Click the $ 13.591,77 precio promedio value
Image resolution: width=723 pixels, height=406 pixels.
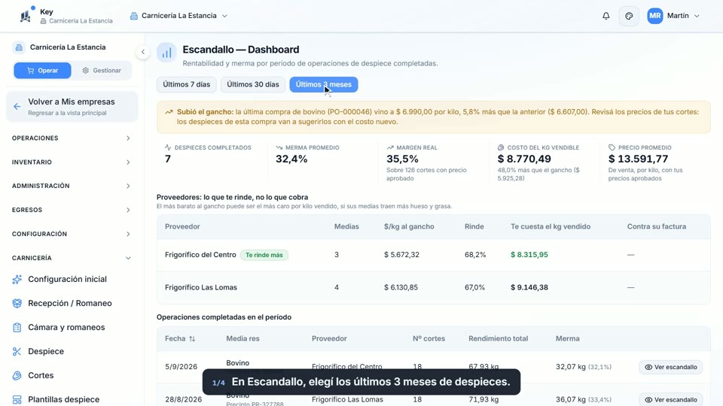tap(638, 159)
